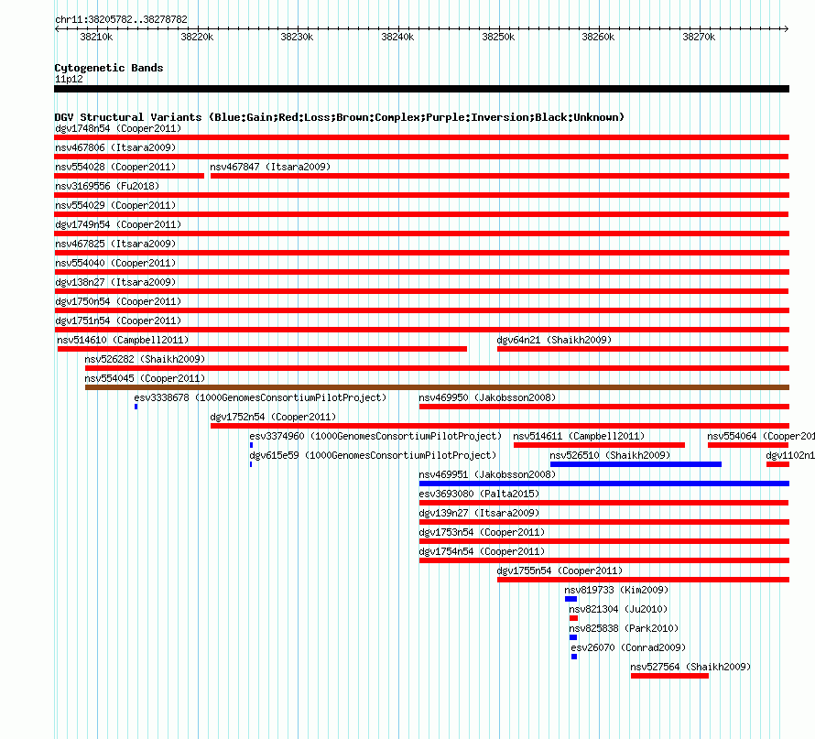
Task: Click the dgv1752n54 (Cooper2011) label
Action: (x=273, y=417)
